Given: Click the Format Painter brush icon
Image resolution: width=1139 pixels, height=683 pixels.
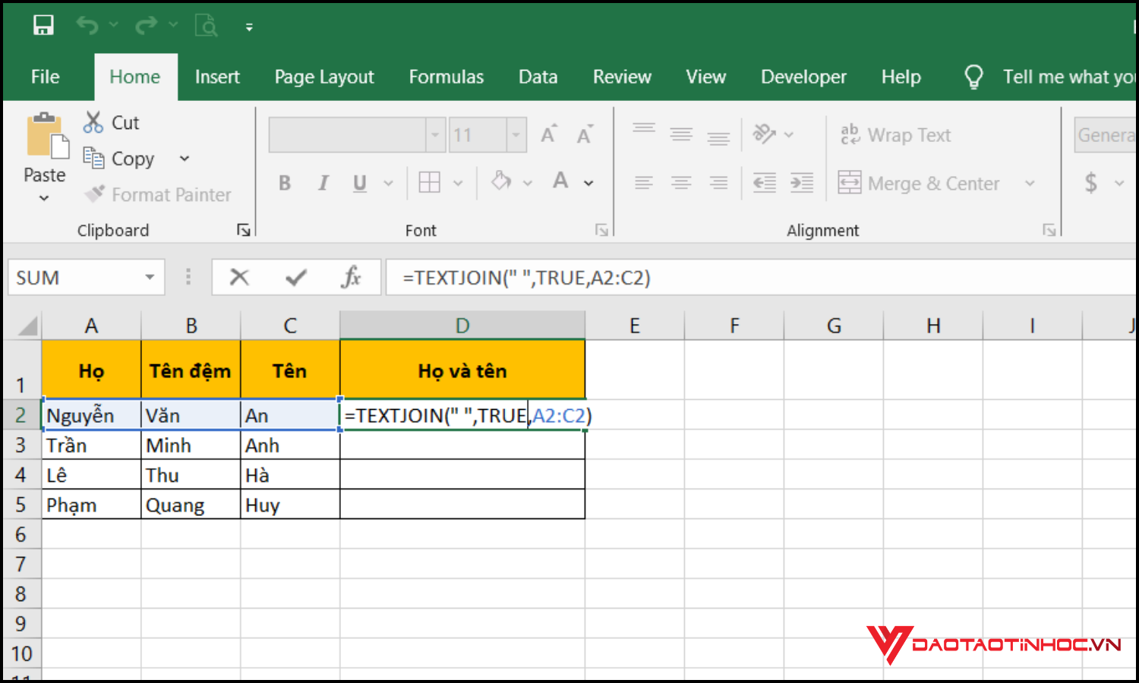Looking at the screenshot, I should [x=95, y=194].
